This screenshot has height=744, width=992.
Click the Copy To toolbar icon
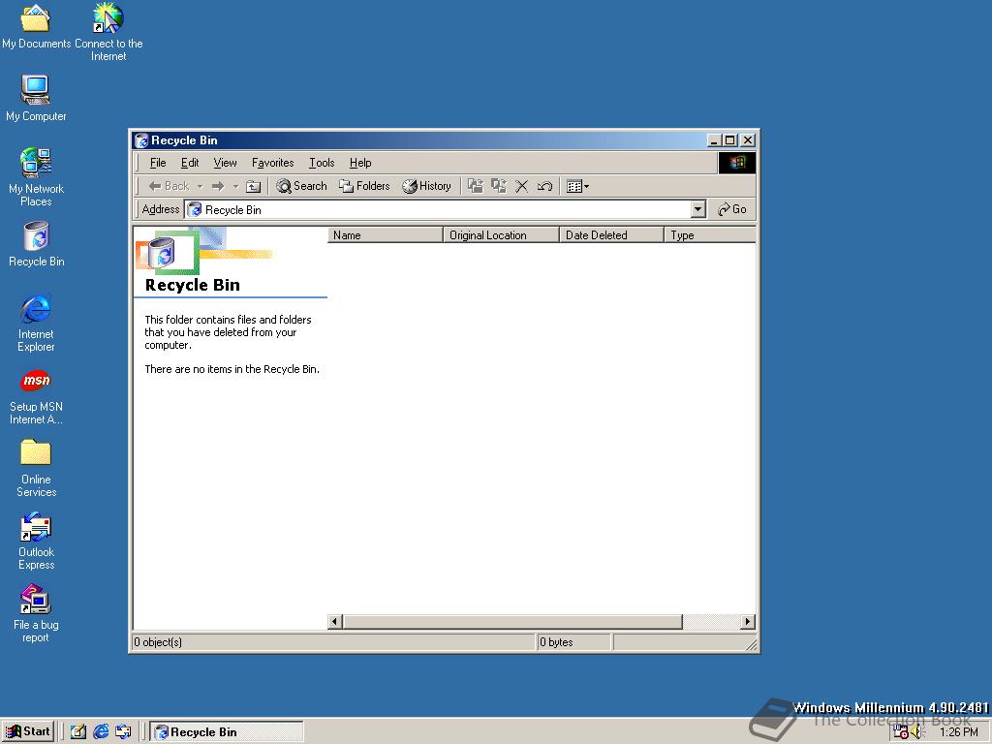(x=499, y=186)
